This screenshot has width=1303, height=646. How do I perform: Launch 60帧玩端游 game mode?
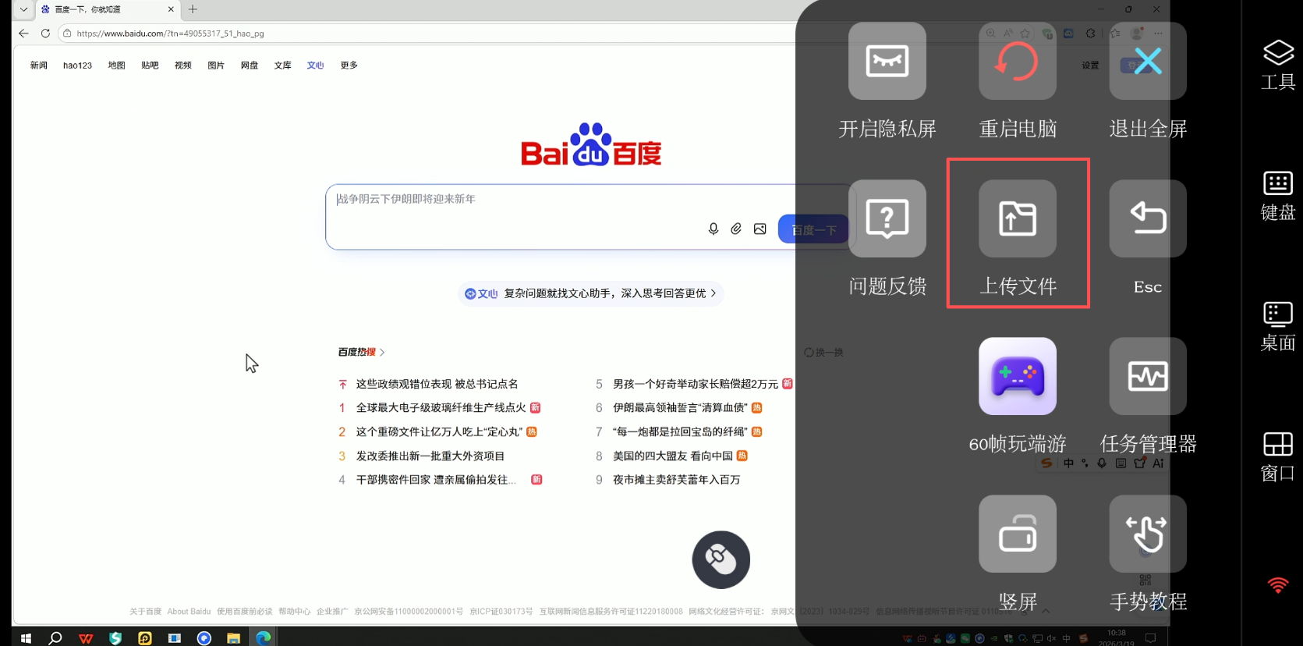pyautogui.click(x=1018, y=376)
